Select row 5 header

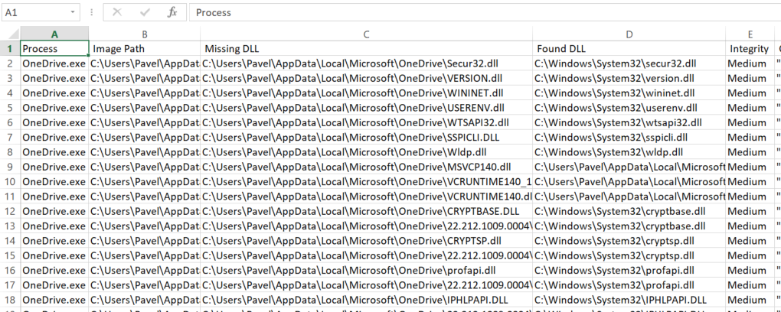click(x=10, y=108)
